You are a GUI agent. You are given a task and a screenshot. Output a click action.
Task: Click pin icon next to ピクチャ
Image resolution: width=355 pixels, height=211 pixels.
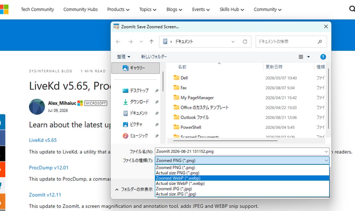click(x=156, y=125)
